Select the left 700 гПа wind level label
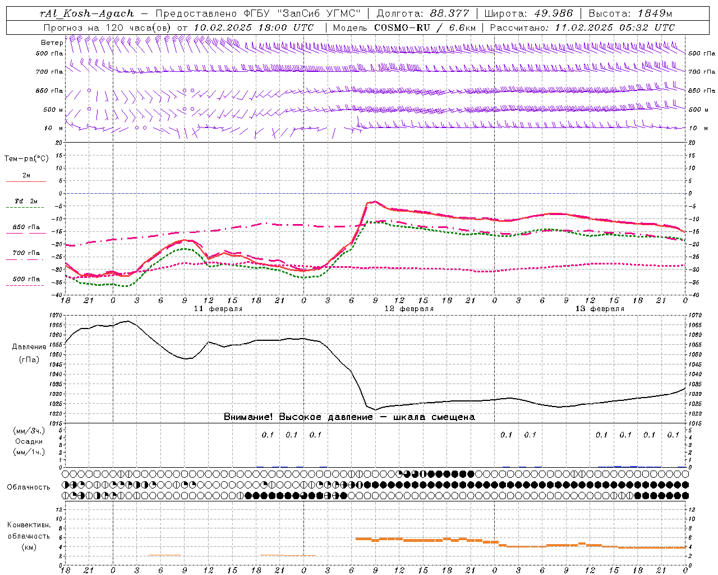The image size is (718, 575). click(49, 72)
